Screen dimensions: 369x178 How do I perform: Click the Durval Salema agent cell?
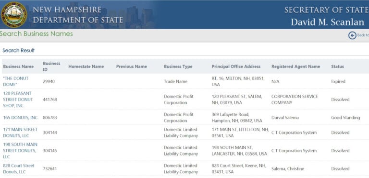[285, 118]
